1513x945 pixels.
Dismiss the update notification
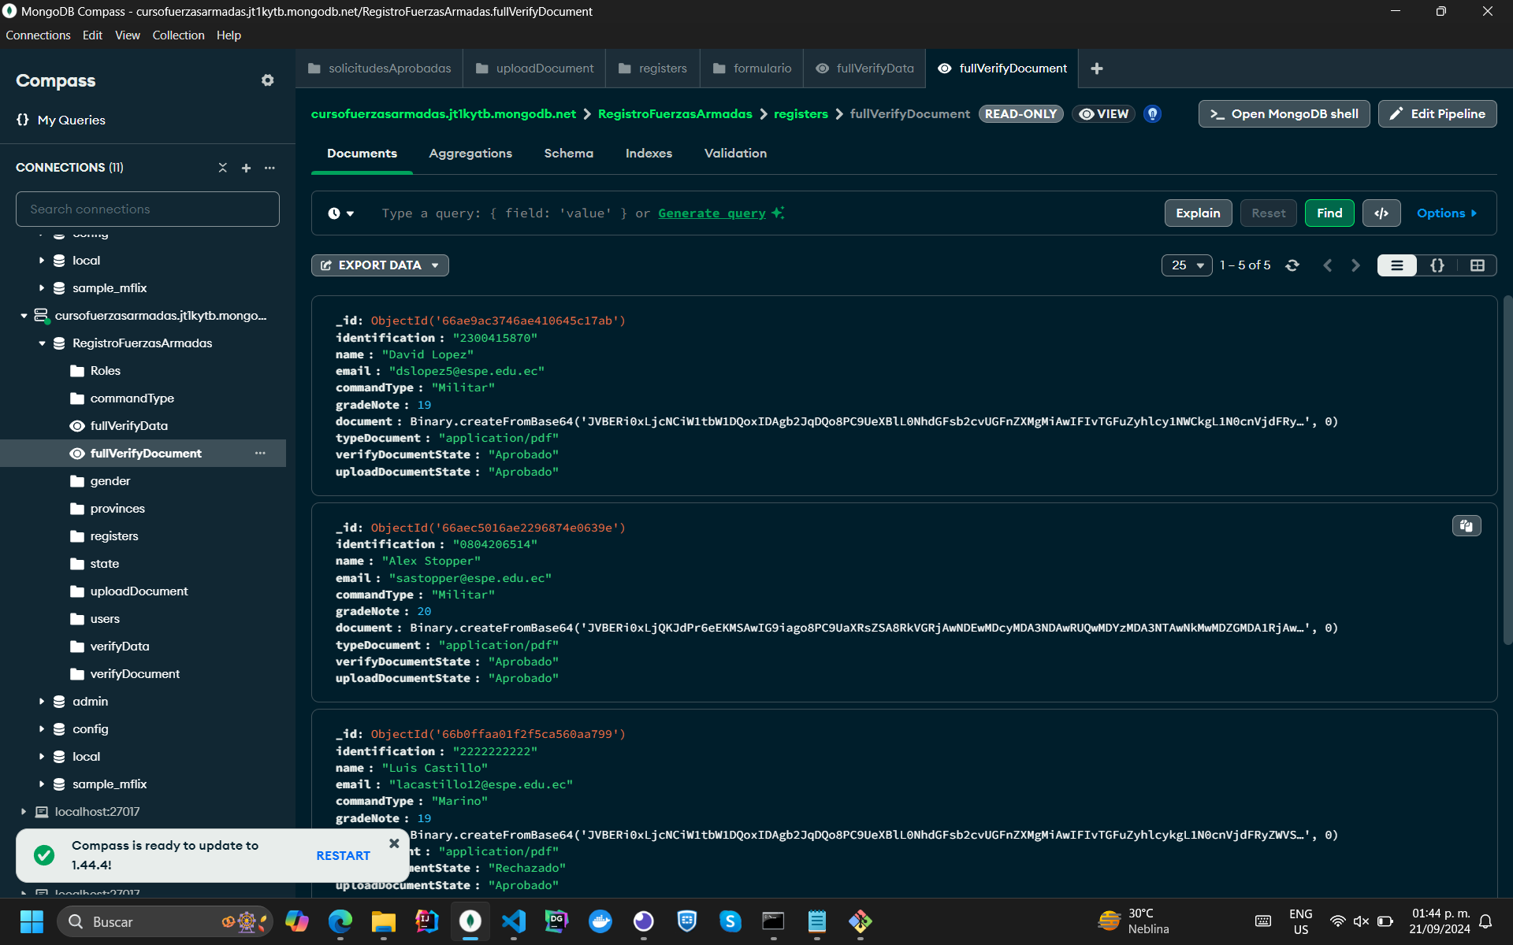click(x=394, y=843)
